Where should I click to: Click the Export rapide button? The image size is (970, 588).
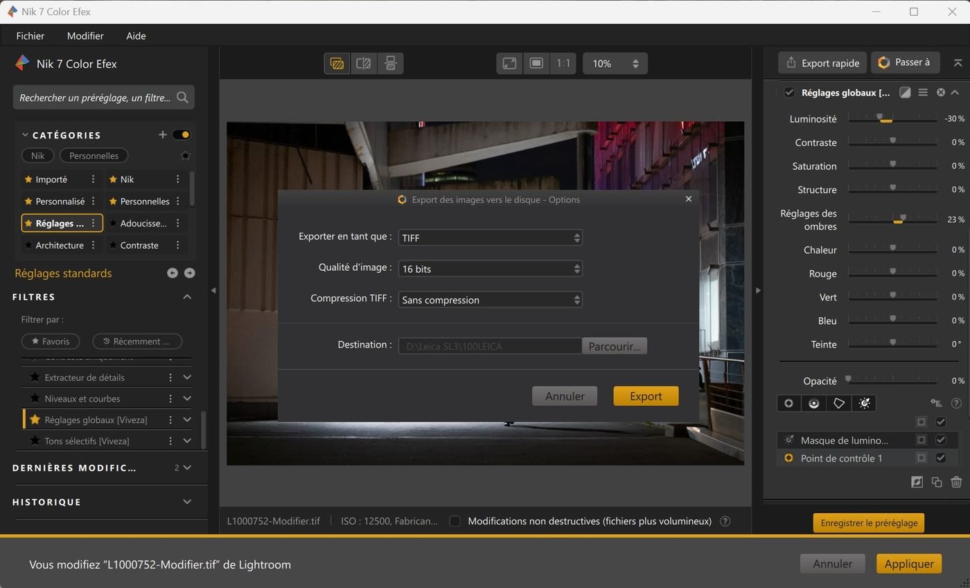point(822,63)
